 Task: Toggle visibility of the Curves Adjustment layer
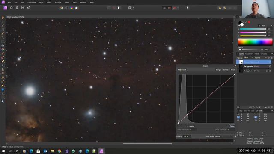tap(270, 62)
